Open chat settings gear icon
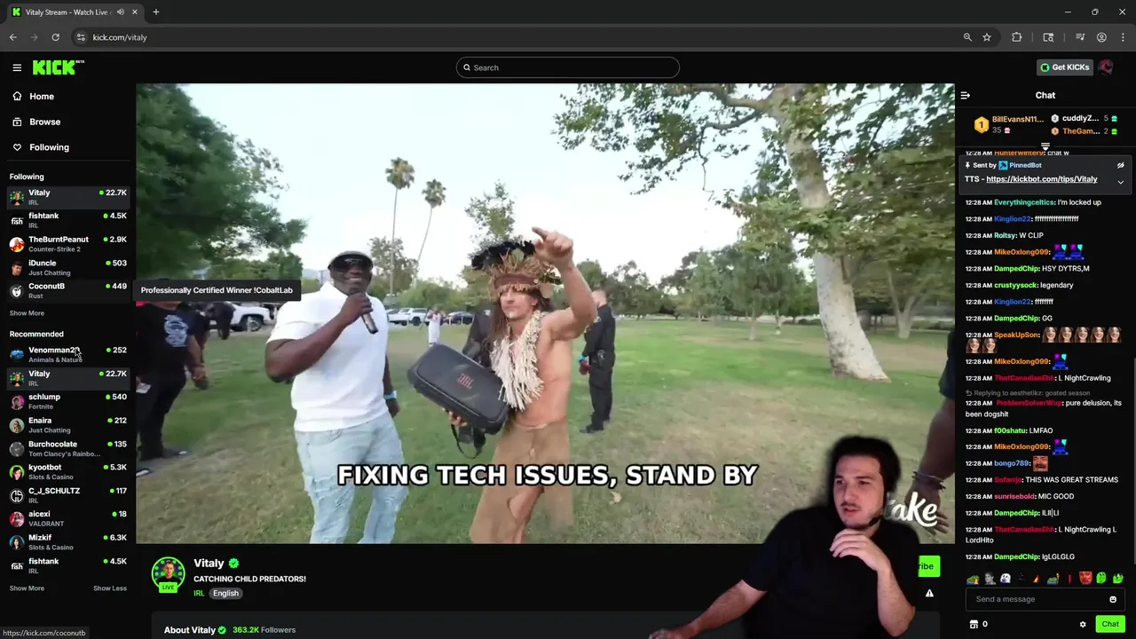The image size is (1136, 639). [1083, 624]
